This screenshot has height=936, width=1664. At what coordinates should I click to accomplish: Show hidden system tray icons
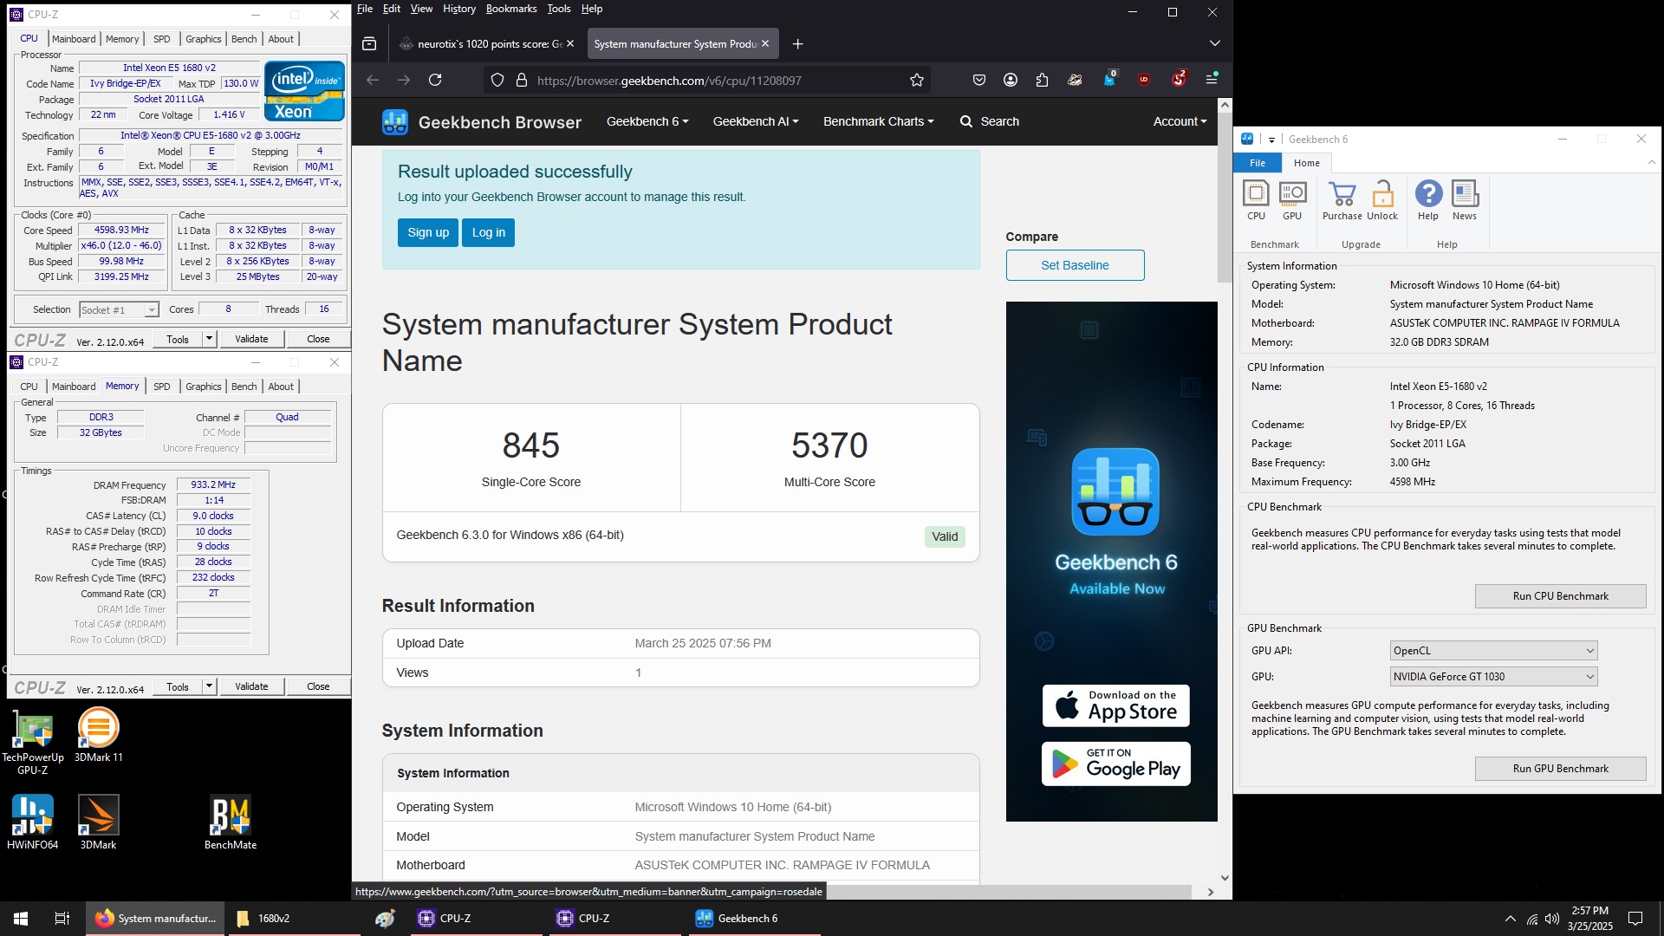click(1511, 919)
